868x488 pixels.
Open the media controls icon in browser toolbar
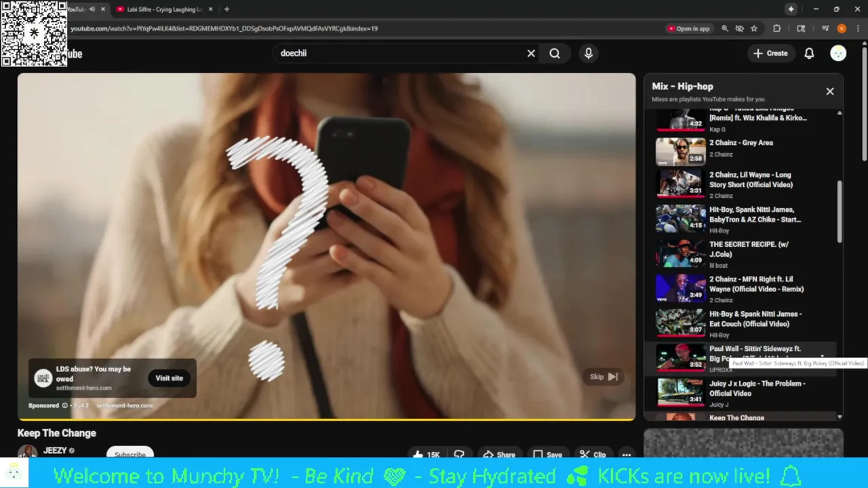pyautogui.click(x=825, y=28)
